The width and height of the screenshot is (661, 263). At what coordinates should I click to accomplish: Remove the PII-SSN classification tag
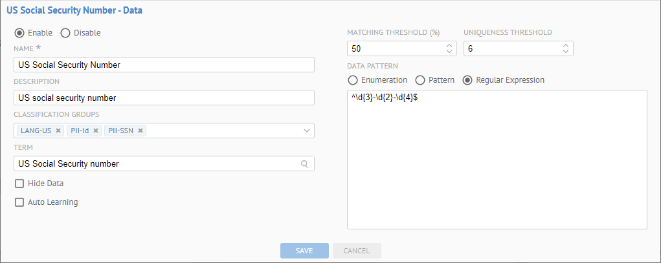[140, 131]
